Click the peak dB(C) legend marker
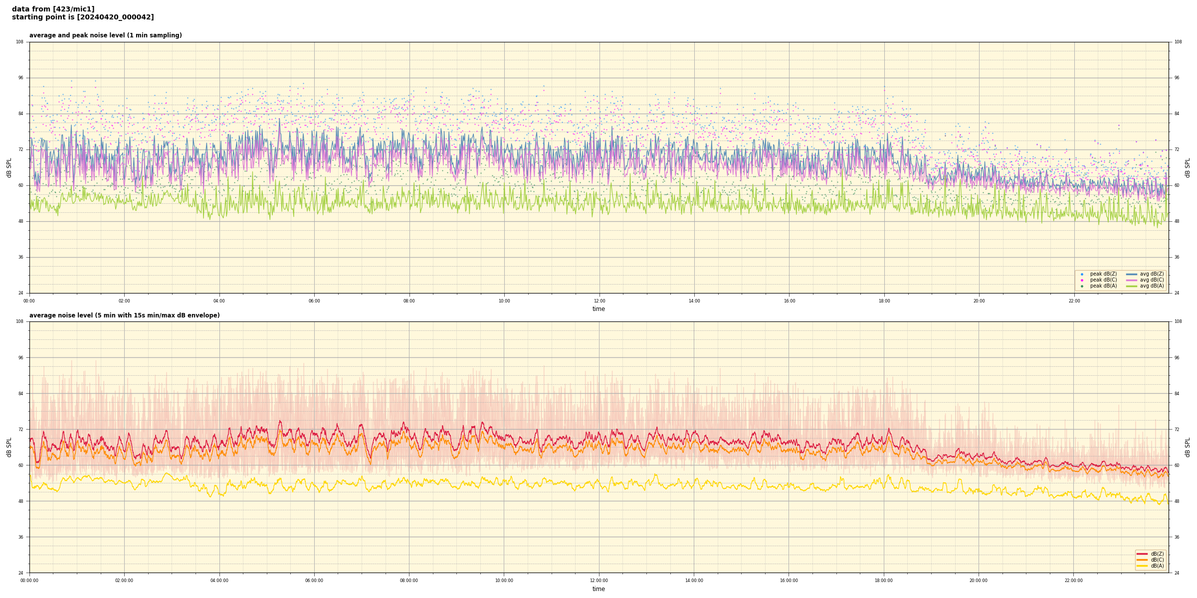 pyautogui.click(x=1082, y=280)
